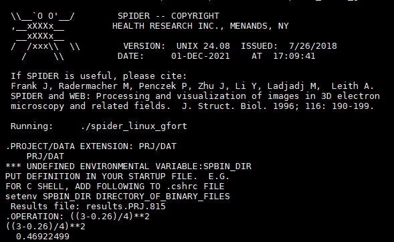Click the version text 'UNIX 24.08'

203,46
